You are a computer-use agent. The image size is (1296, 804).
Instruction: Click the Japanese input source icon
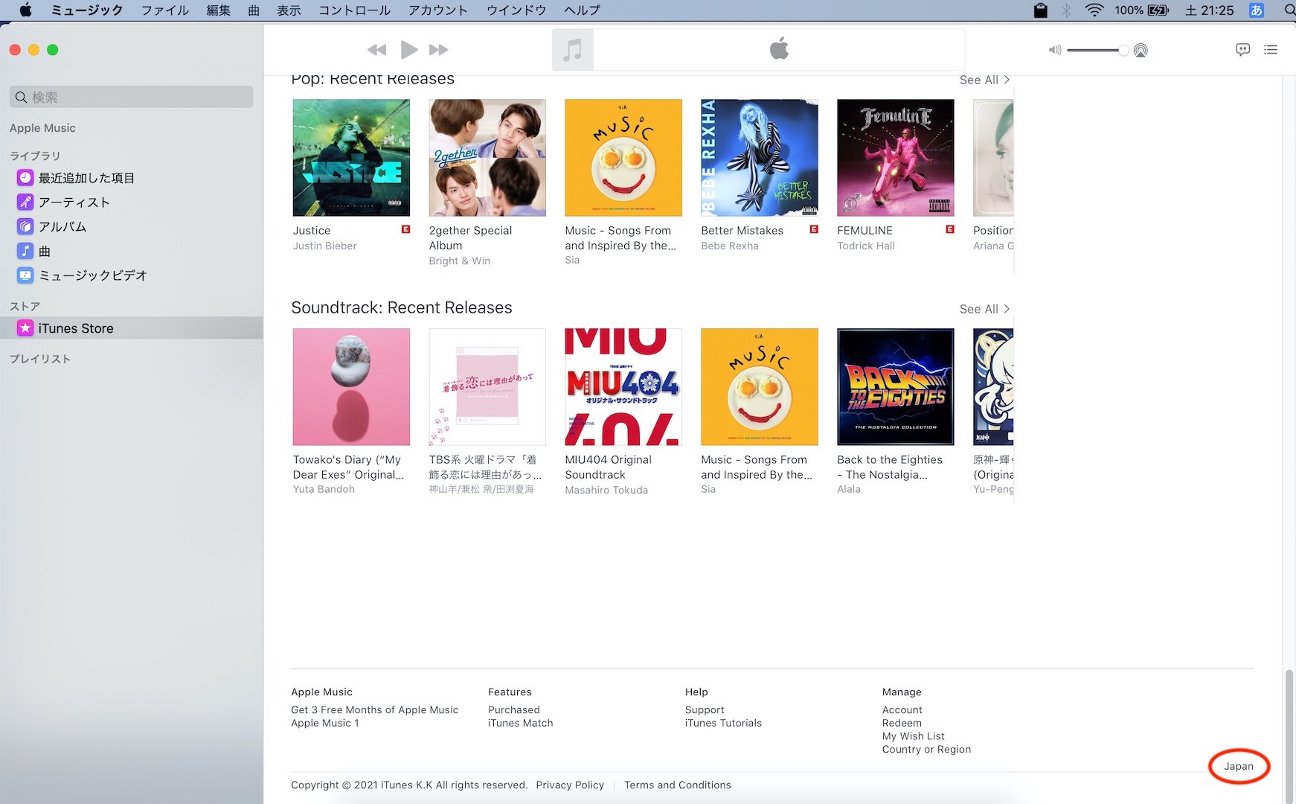point(1257,10)
